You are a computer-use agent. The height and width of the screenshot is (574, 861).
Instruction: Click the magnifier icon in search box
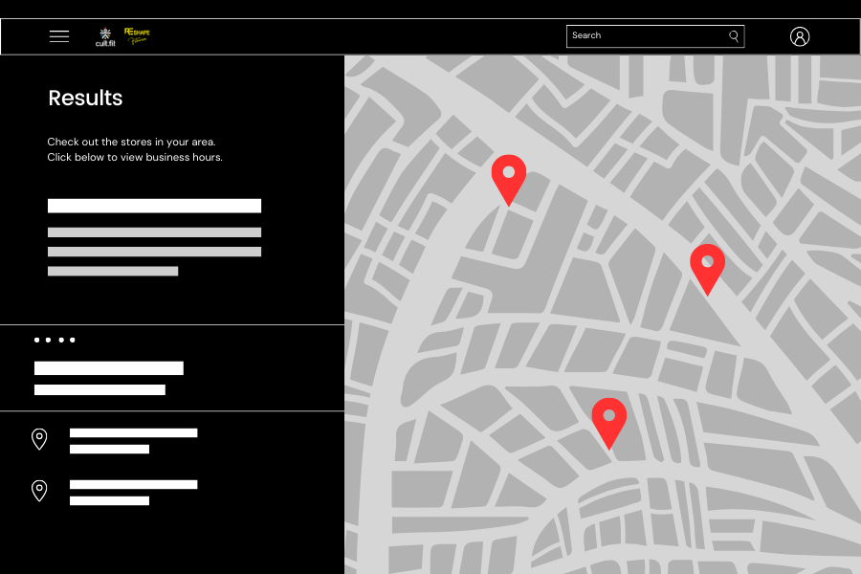[734, 36]
